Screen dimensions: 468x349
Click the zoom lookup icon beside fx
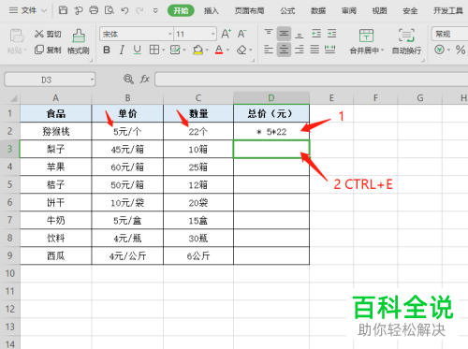point(128,80)
